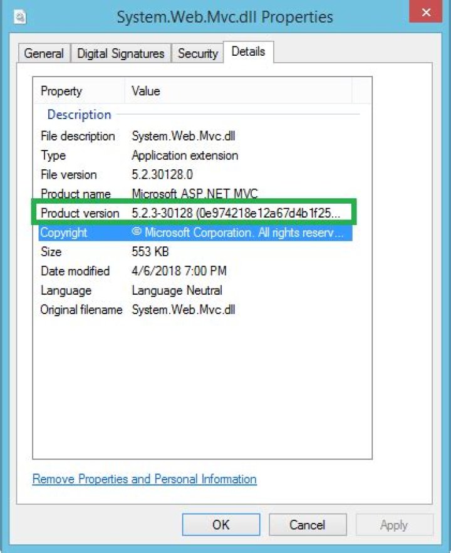The width and height of the screenshot is (451, 553).
Task: Click the greyed-out Apply button
Action: 394,524
